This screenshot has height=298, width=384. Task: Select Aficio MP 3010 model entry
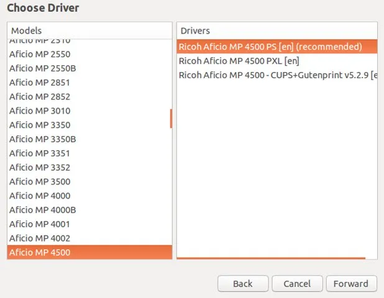pyautogui.click(x=40, y=111)
